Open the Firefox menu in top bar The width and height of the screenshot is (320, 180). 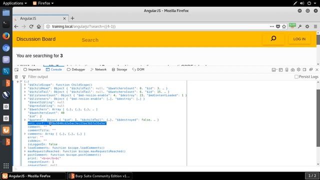coord(43,3)
